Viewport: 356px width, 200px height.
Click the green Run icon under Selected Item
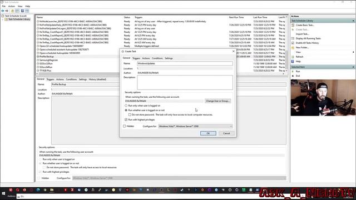pos(293,72)
